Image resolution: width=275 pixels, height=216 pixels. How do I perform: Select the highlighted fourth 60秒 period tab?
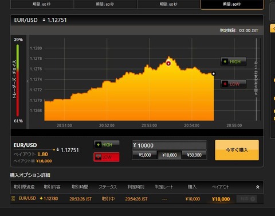click(x=232, y=4)
